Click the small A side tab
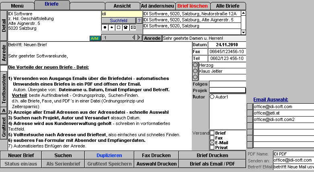Image resolution: width=314 pixels, height=172 pixels. coord(4,111)
